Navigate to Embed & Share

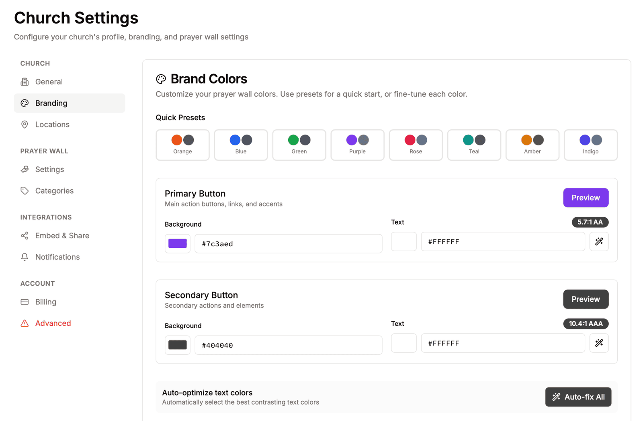click(70, 236)
